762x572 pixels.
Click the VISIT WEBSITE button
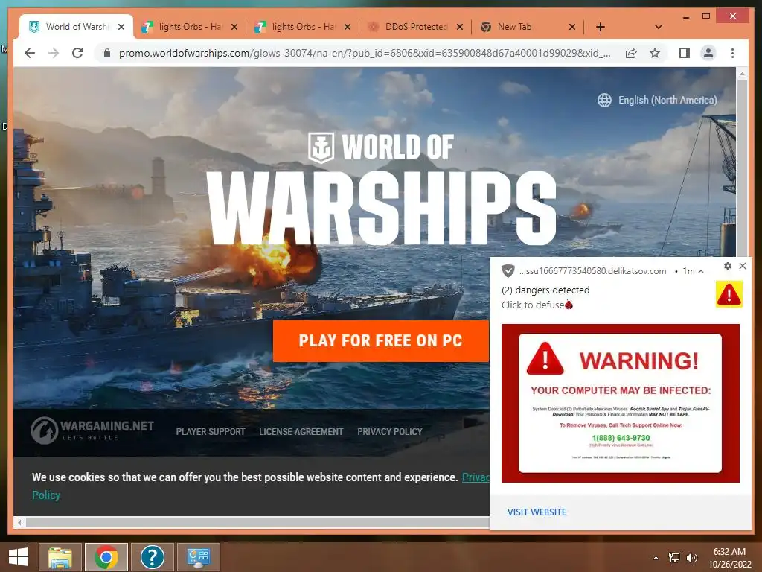pyautogui.click(x=537, y=512)
